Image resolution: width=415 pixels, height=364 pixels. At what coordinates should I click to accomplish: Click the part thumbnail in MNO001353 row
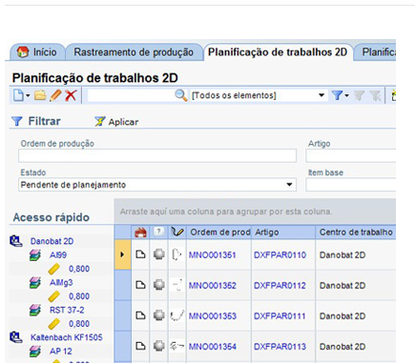coord(177,315)
